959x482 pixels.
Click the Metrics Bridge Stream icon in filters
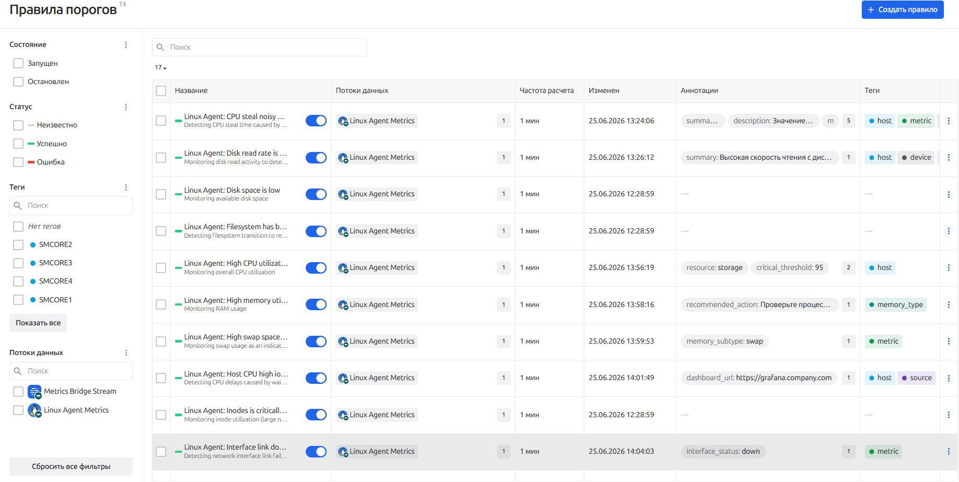coord(34,392)
